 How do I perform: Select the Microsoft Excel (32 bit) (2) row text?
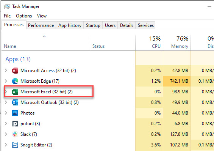[x=47, y=92]
